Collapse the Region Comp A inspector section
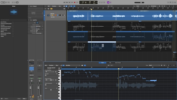Viewport: 177px width, 100px height. (29, 6)
